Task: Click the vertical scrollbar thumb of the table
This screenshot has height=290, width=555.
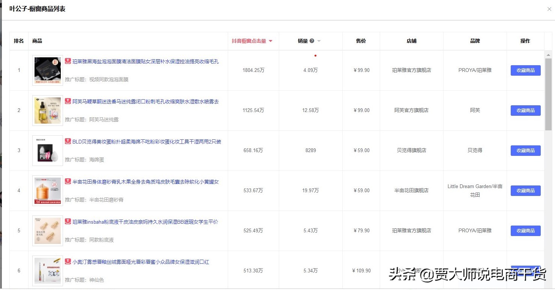Action: 548,94
